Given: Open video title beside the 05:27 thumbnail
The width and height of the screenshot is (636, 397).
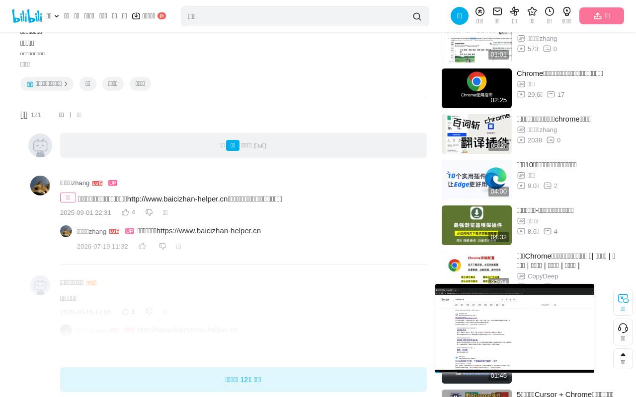Looking at the screenshot, I should pos(554,119).
